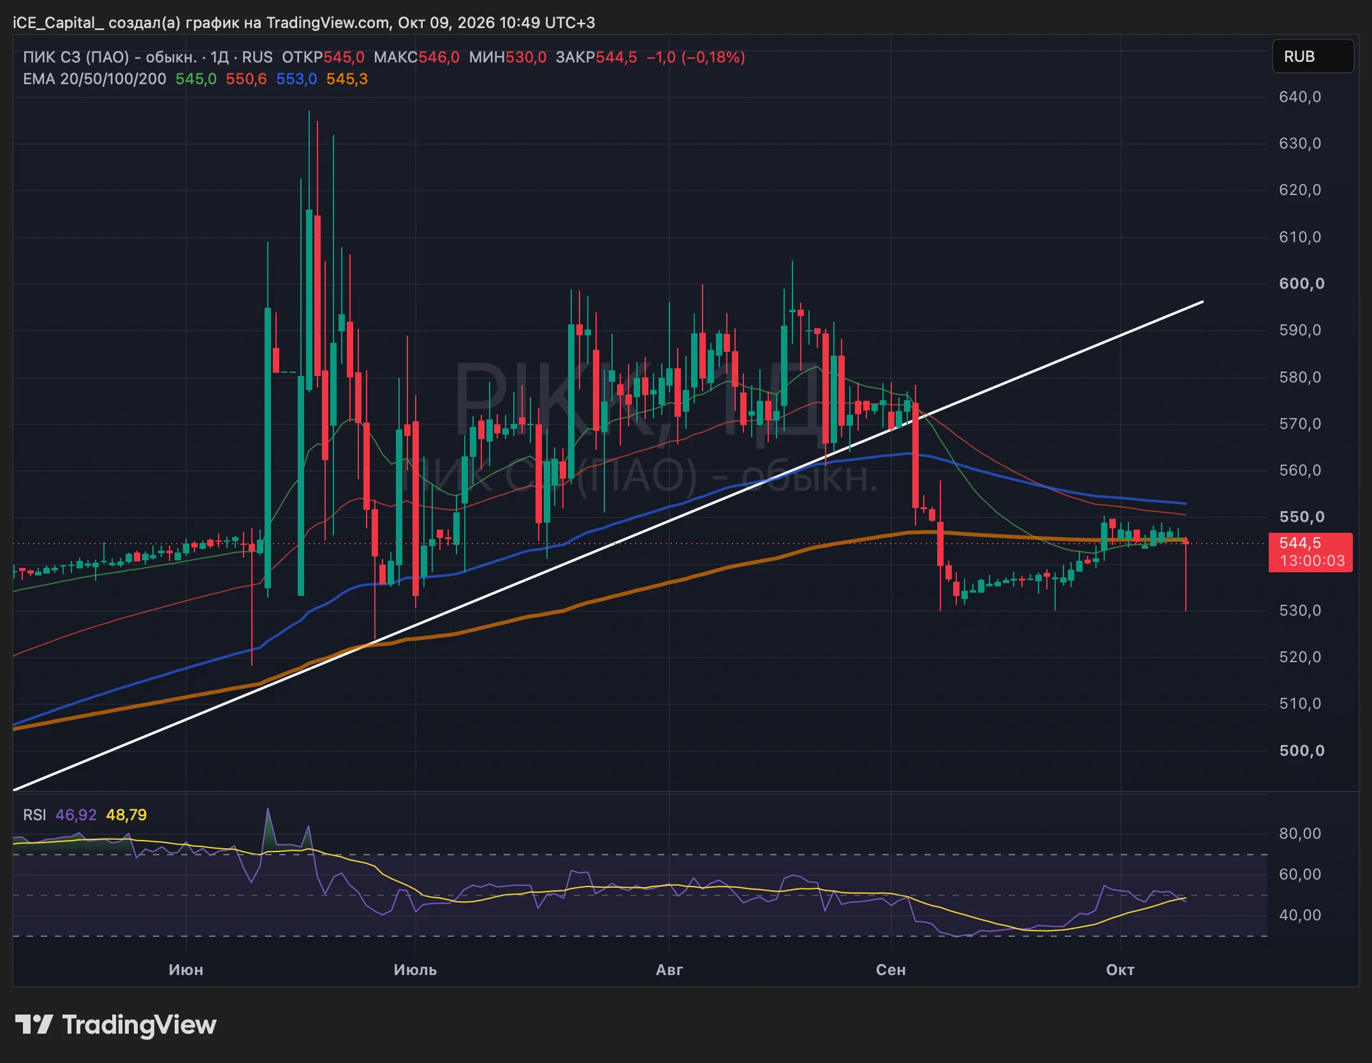Open the RUB currency selector
1372x1063 pixels.
tap(1313, 57)
